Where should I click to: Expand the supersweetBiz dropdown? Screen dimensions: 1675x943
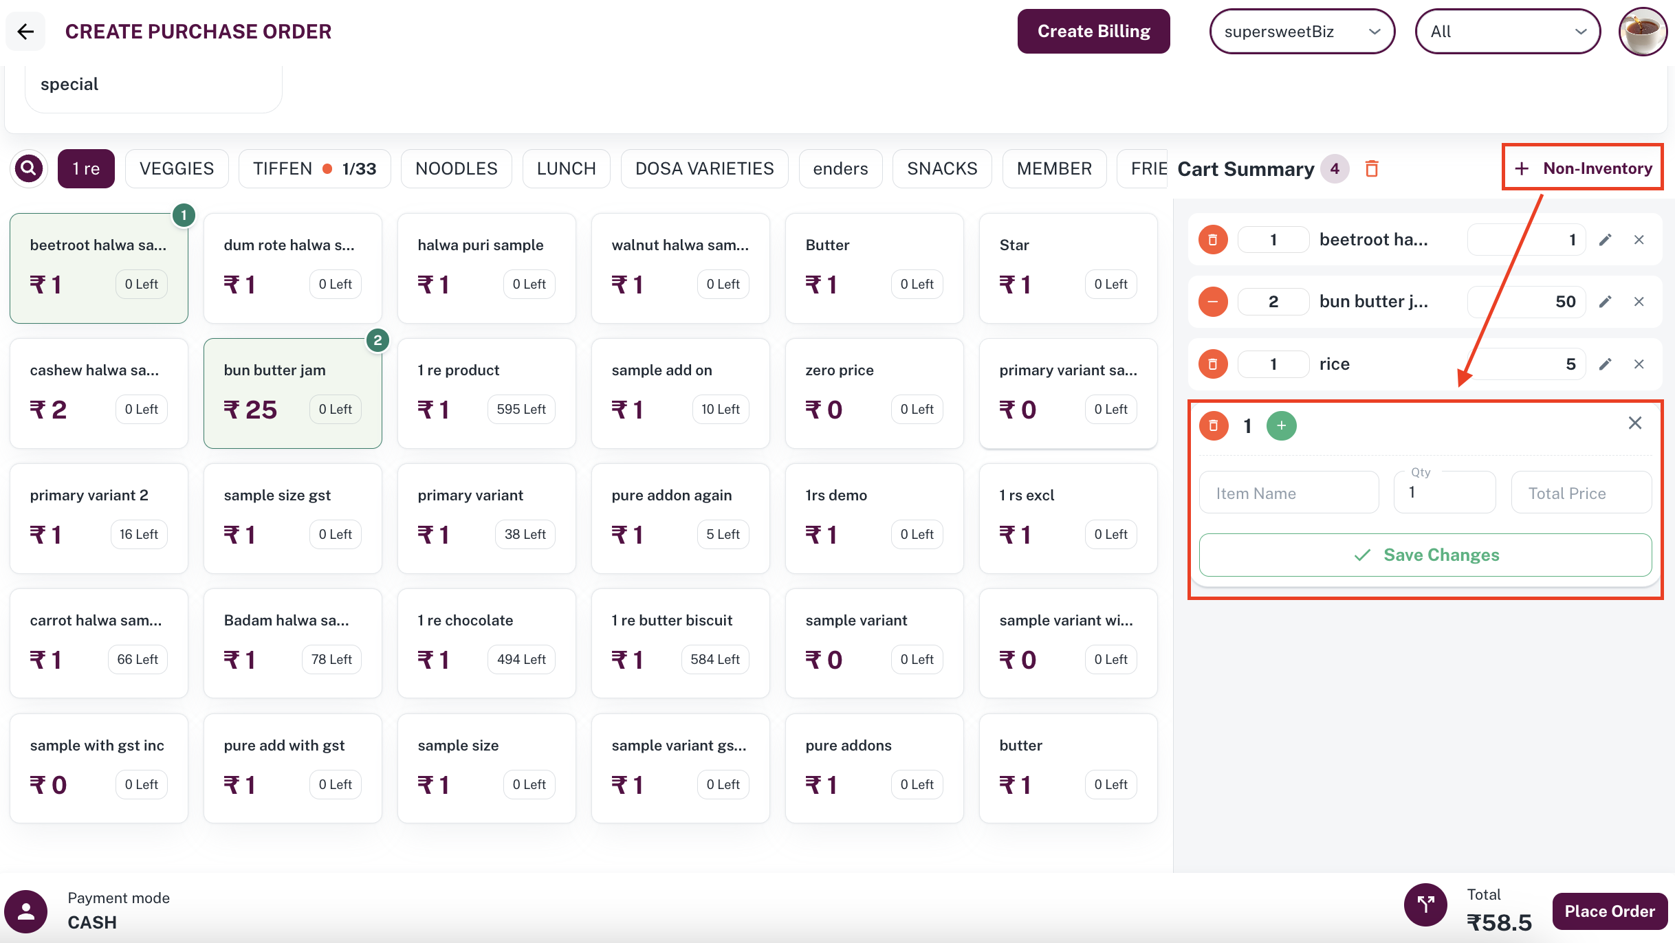tap(1302, 32)
